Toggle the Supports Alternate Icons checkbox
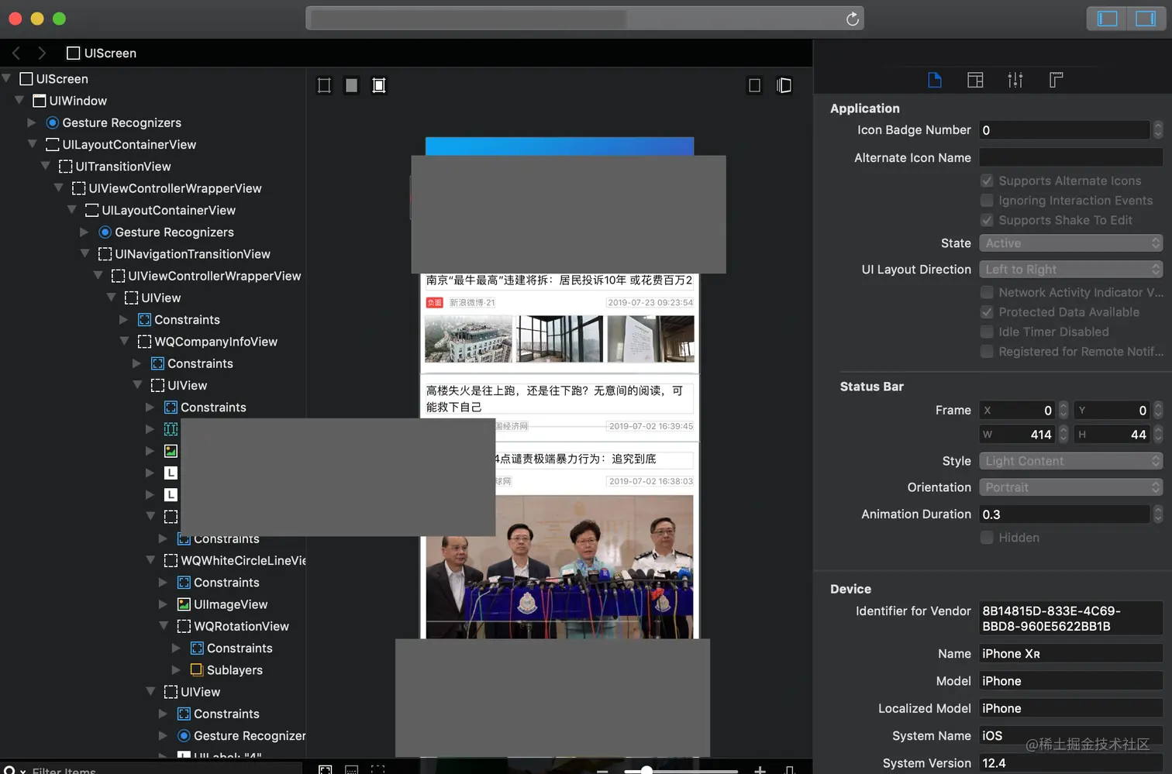 [987, 181]
